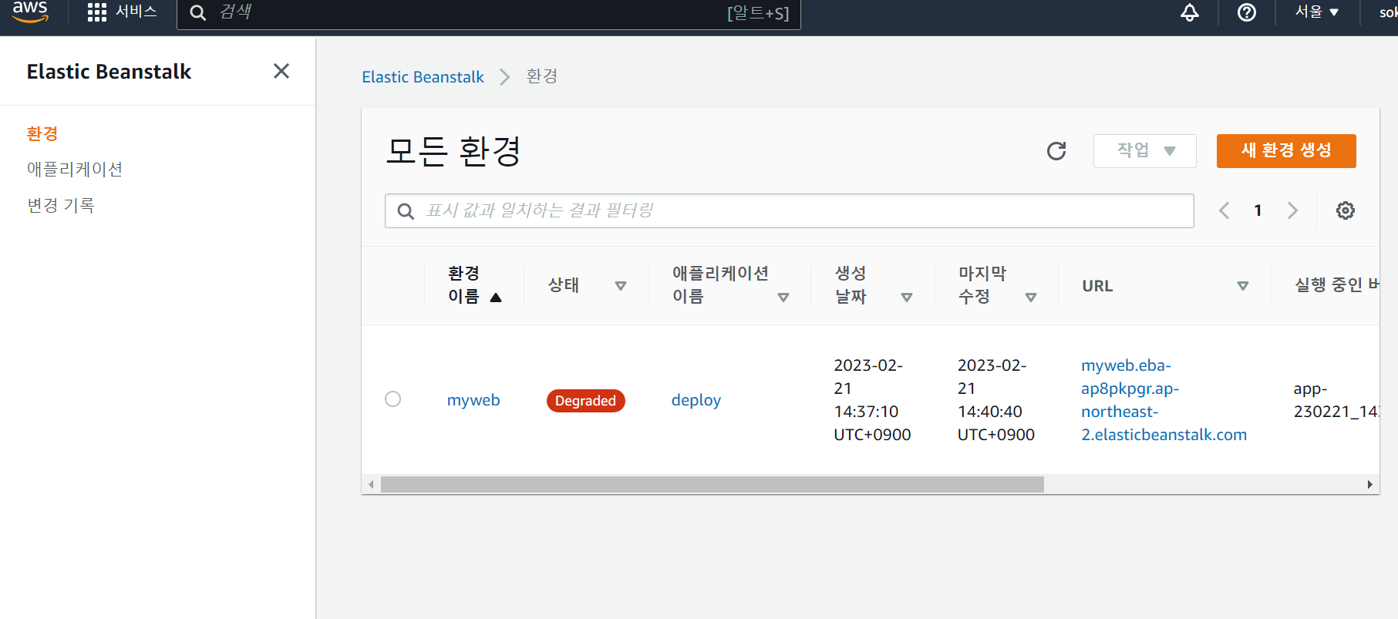Focus the top AWS search field
1398x619 pixels.
click(489, 13)
